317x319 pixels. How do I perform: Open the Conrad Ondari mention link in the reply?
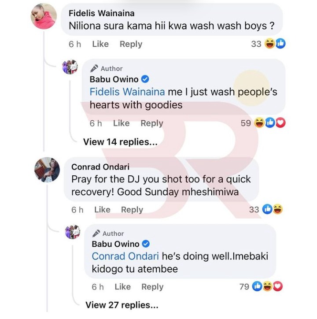tap(125, 256)
